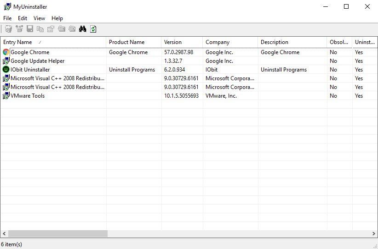The width and height of the screenshot is (378, 249).
Task: Click the Google Chrome row icon
Action: click(6, 52)
